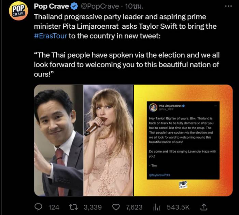Viewport: 239px width, 215px height.
Task: Click the Pop Crave profile avatar
Action: tap(18, 11)
